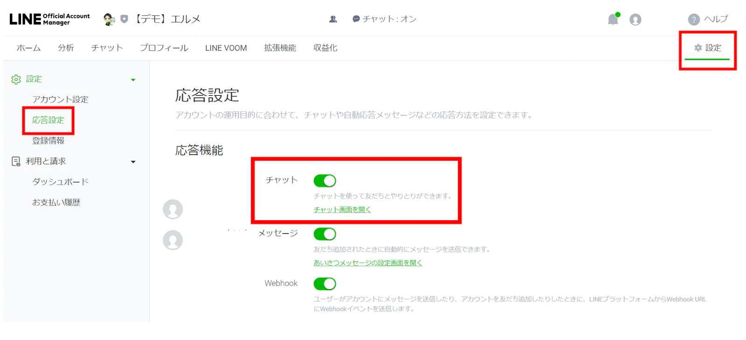Open the 分析 tab
Screen dimensions: 746x340
point(66,48)
